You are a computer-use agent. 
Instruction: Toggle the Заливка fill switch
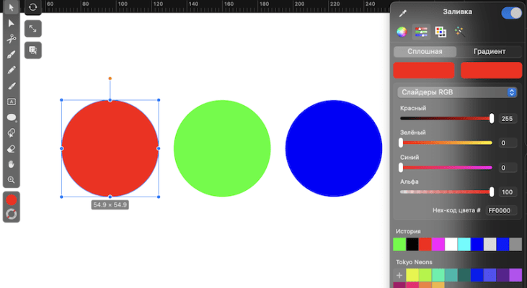511,13
